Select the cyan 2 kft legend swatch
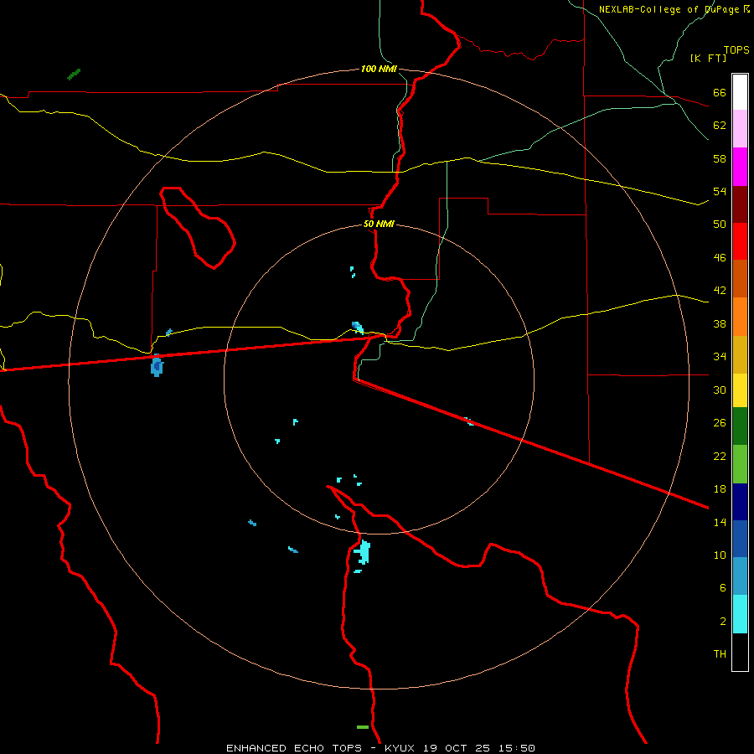The image size is (754, 754). pyautogui.click(x=740, y=614)
